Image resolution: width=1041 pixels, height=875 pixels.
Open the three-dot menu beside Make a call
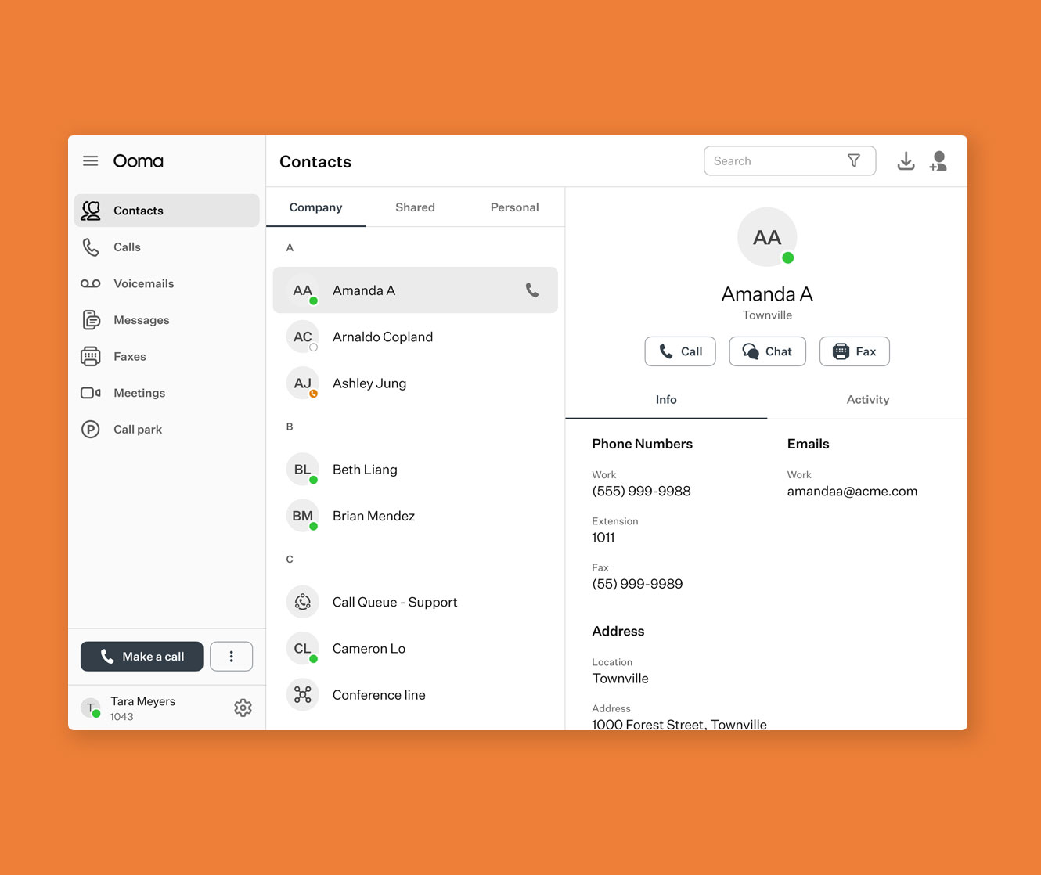232,657
